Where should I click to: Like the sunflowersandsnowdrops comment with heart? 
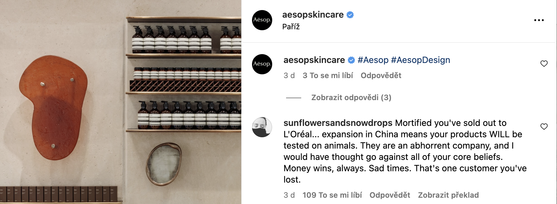544,127
